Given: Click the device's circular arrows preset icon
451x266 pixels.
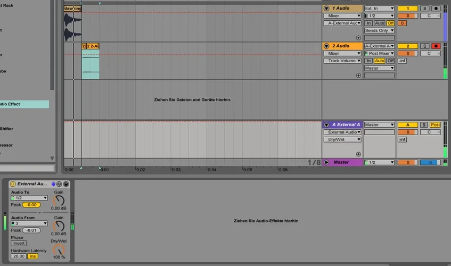Looking at the screenshot, I should point(59,184).
